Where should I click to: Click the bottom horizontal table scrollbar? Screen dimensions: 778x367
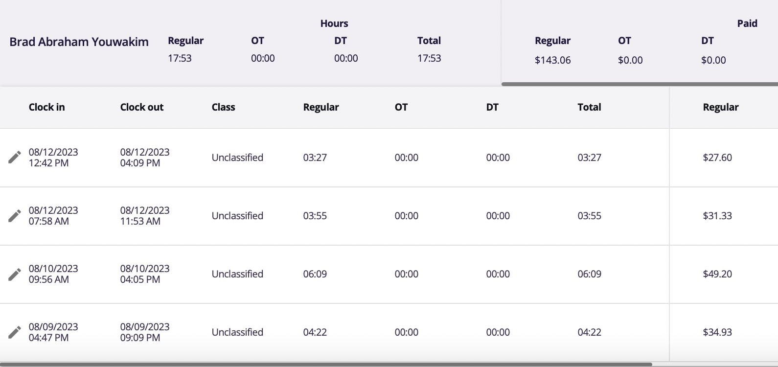tap(323, 364)
